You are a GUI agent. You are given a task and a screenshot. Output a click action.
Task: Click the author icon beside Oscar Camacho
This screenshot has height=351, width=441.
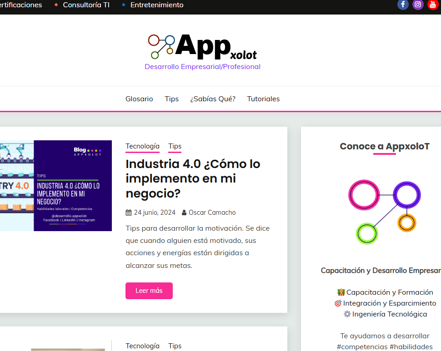pos(184,213)
